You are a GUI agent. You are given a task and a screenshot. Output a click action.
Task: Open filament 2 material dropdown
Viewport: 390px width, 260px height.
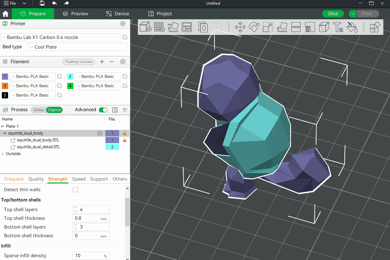coord(98,76)
